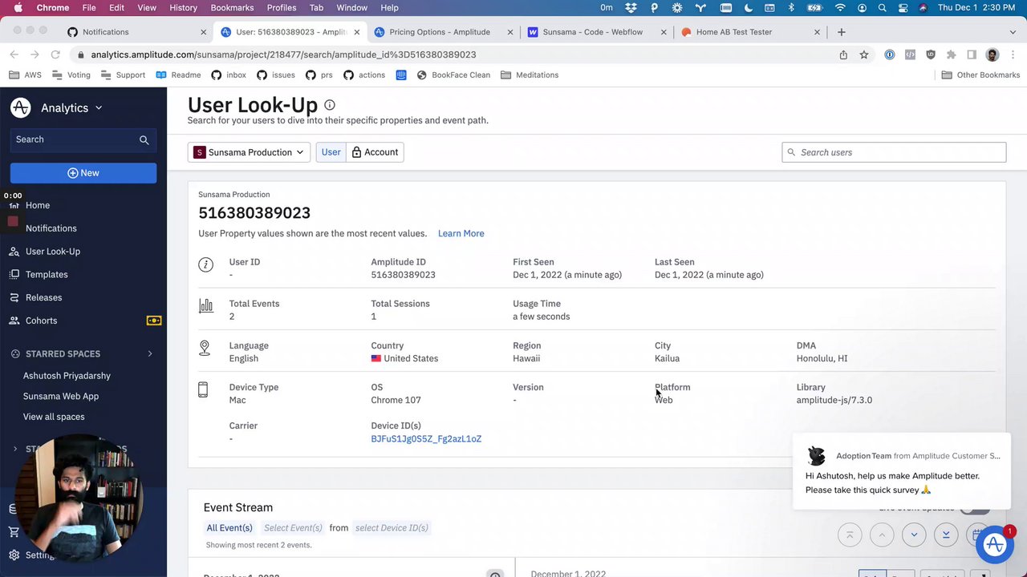1027x577 pixels.
Task: Open the Cohorts icon in sidebar
Action: pos(14,321)
